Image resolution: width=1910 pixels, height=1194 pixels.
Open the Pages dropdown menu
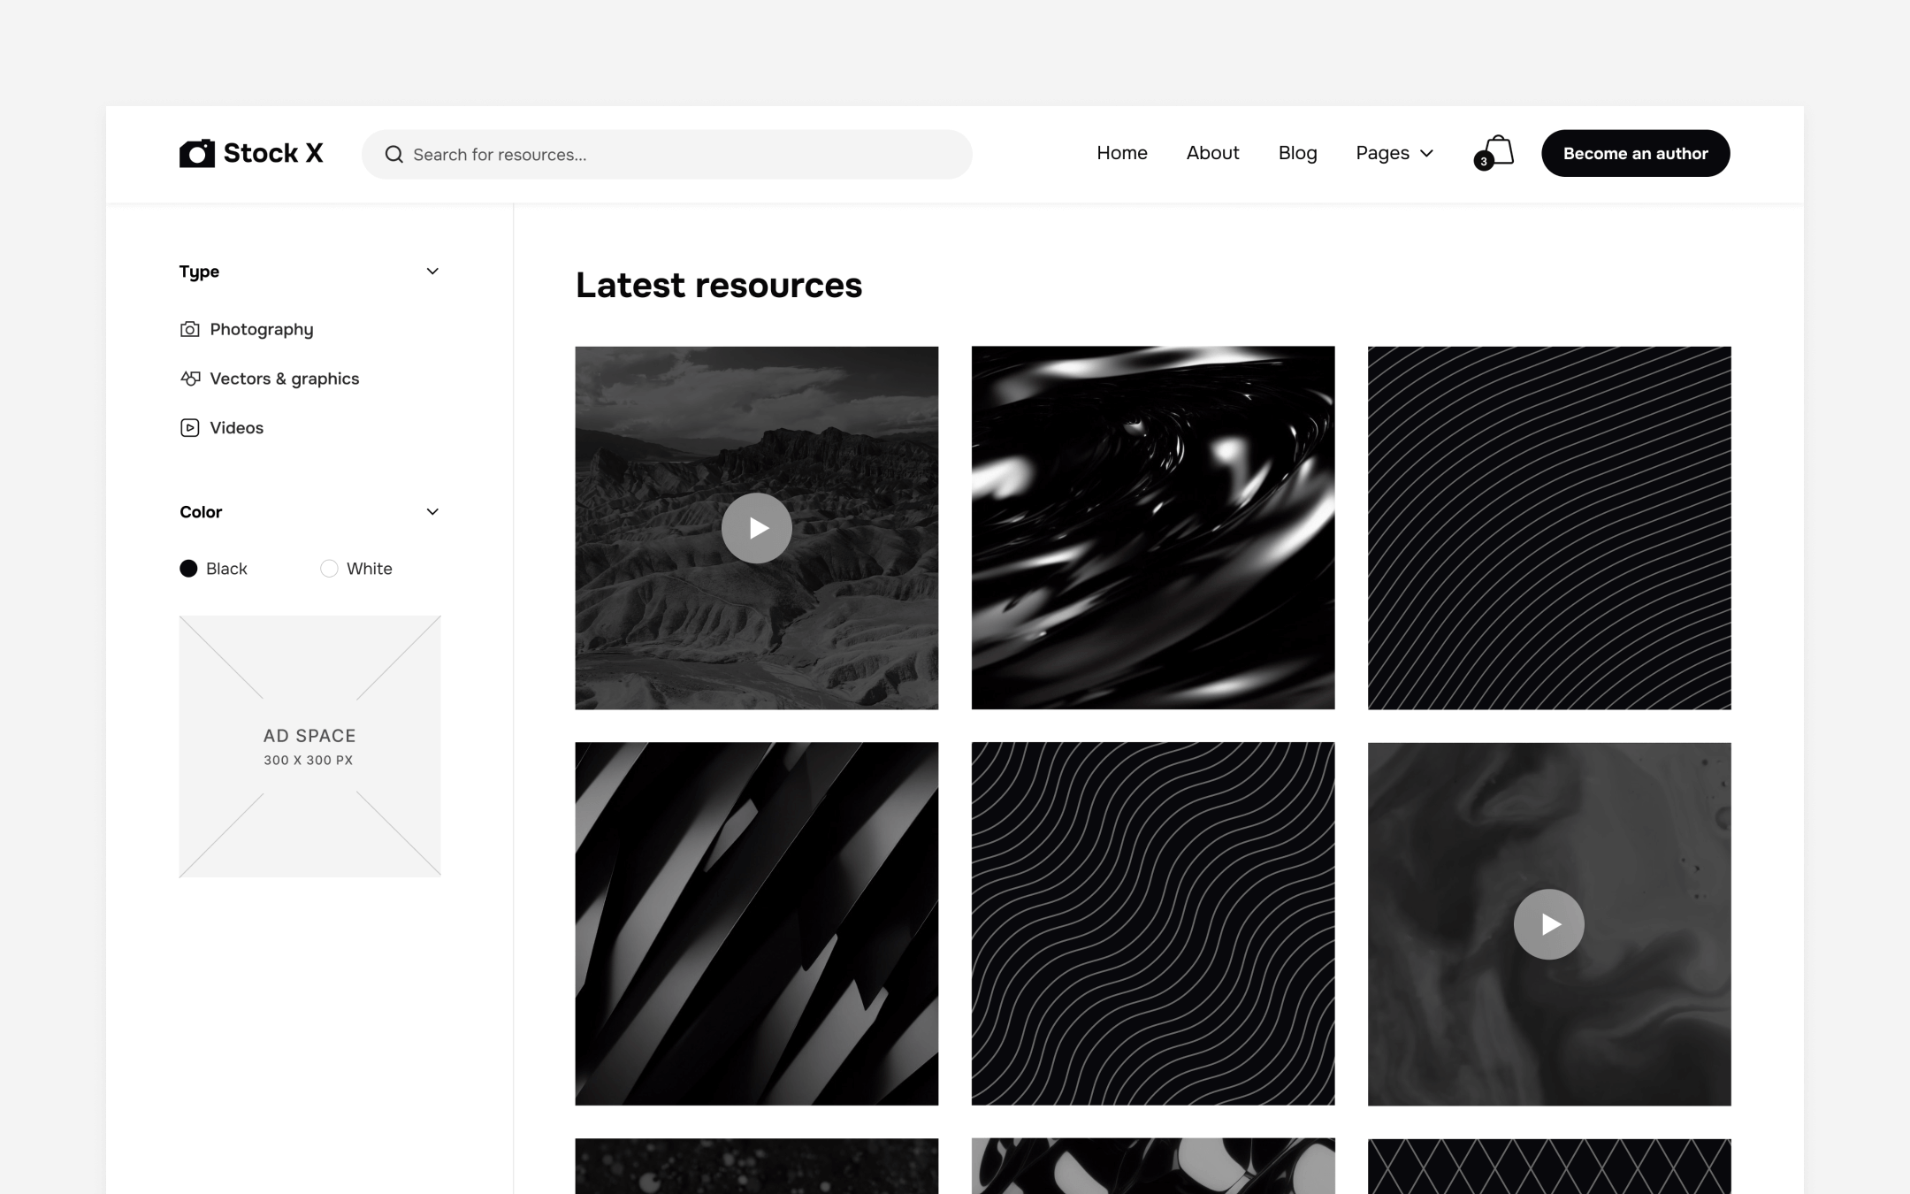click(x=1394, y=153)
